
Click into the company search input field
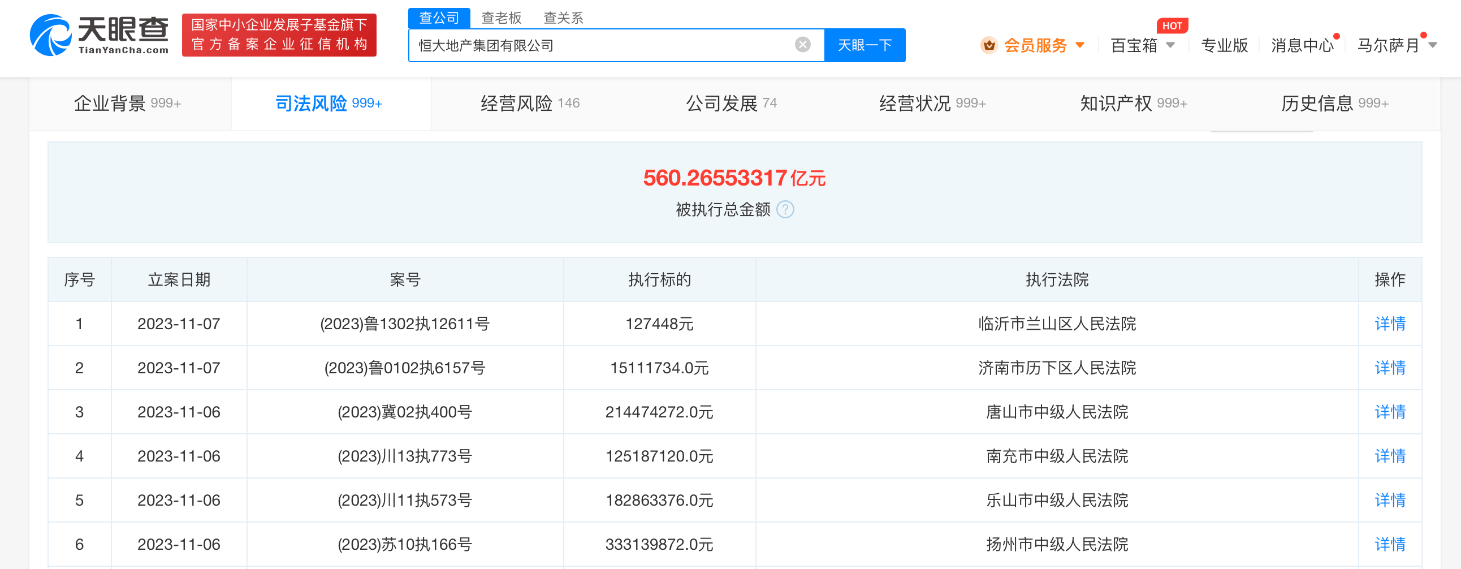click(601, 45)
